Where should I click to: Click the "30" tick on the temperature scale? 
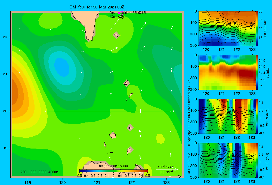(261, 11)
